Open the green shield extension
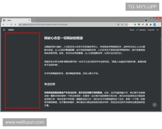Screen dimensions: 162x129 point(135,24)
